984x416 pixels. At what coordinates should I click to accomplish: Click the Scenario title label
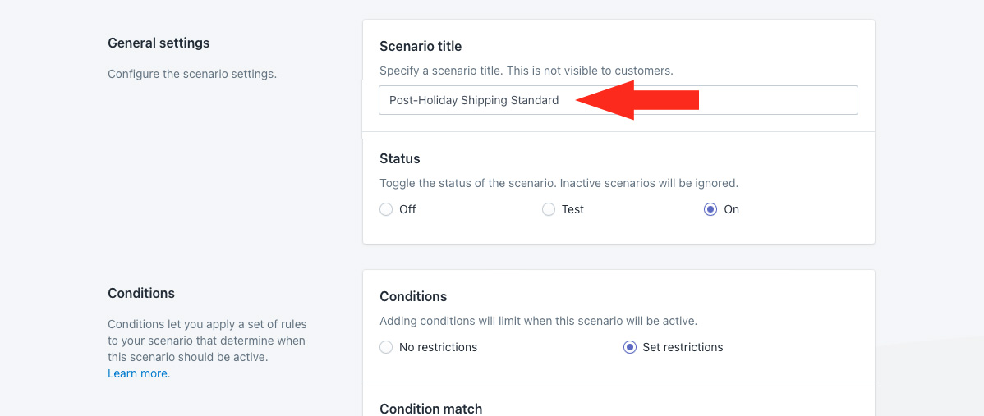[x=421, y=46]
